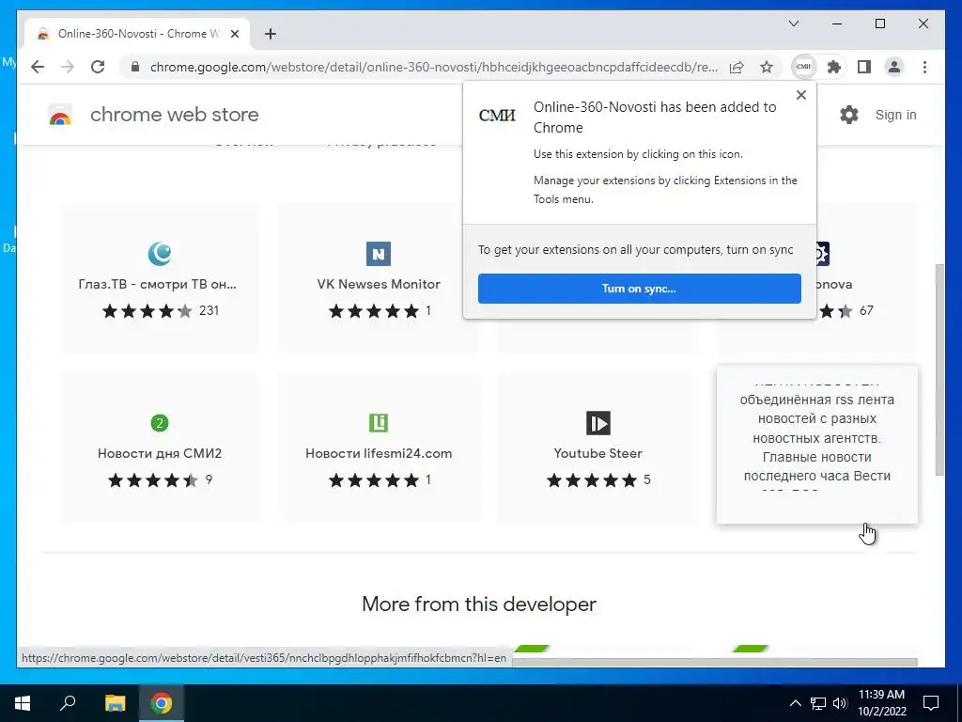Image resolution: width=962 pixels, height=722 pixels.
Task: Click the Sign in link
Action: [895, 115]
